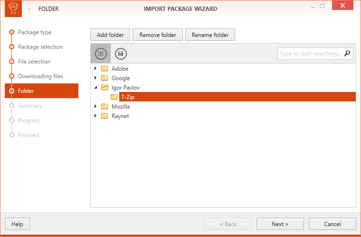The width and height of the screenshot is (361, 237).
Task: Click the File selection step circle marker
Action: tap(11, 62)
